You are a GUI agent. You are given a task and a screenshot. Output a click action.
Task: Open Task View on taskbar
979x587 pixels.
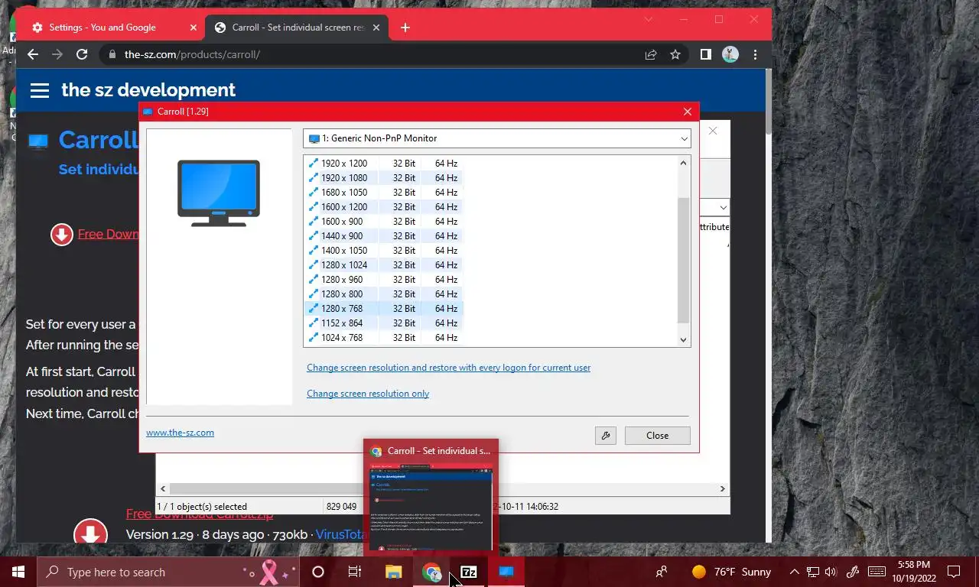355,572
